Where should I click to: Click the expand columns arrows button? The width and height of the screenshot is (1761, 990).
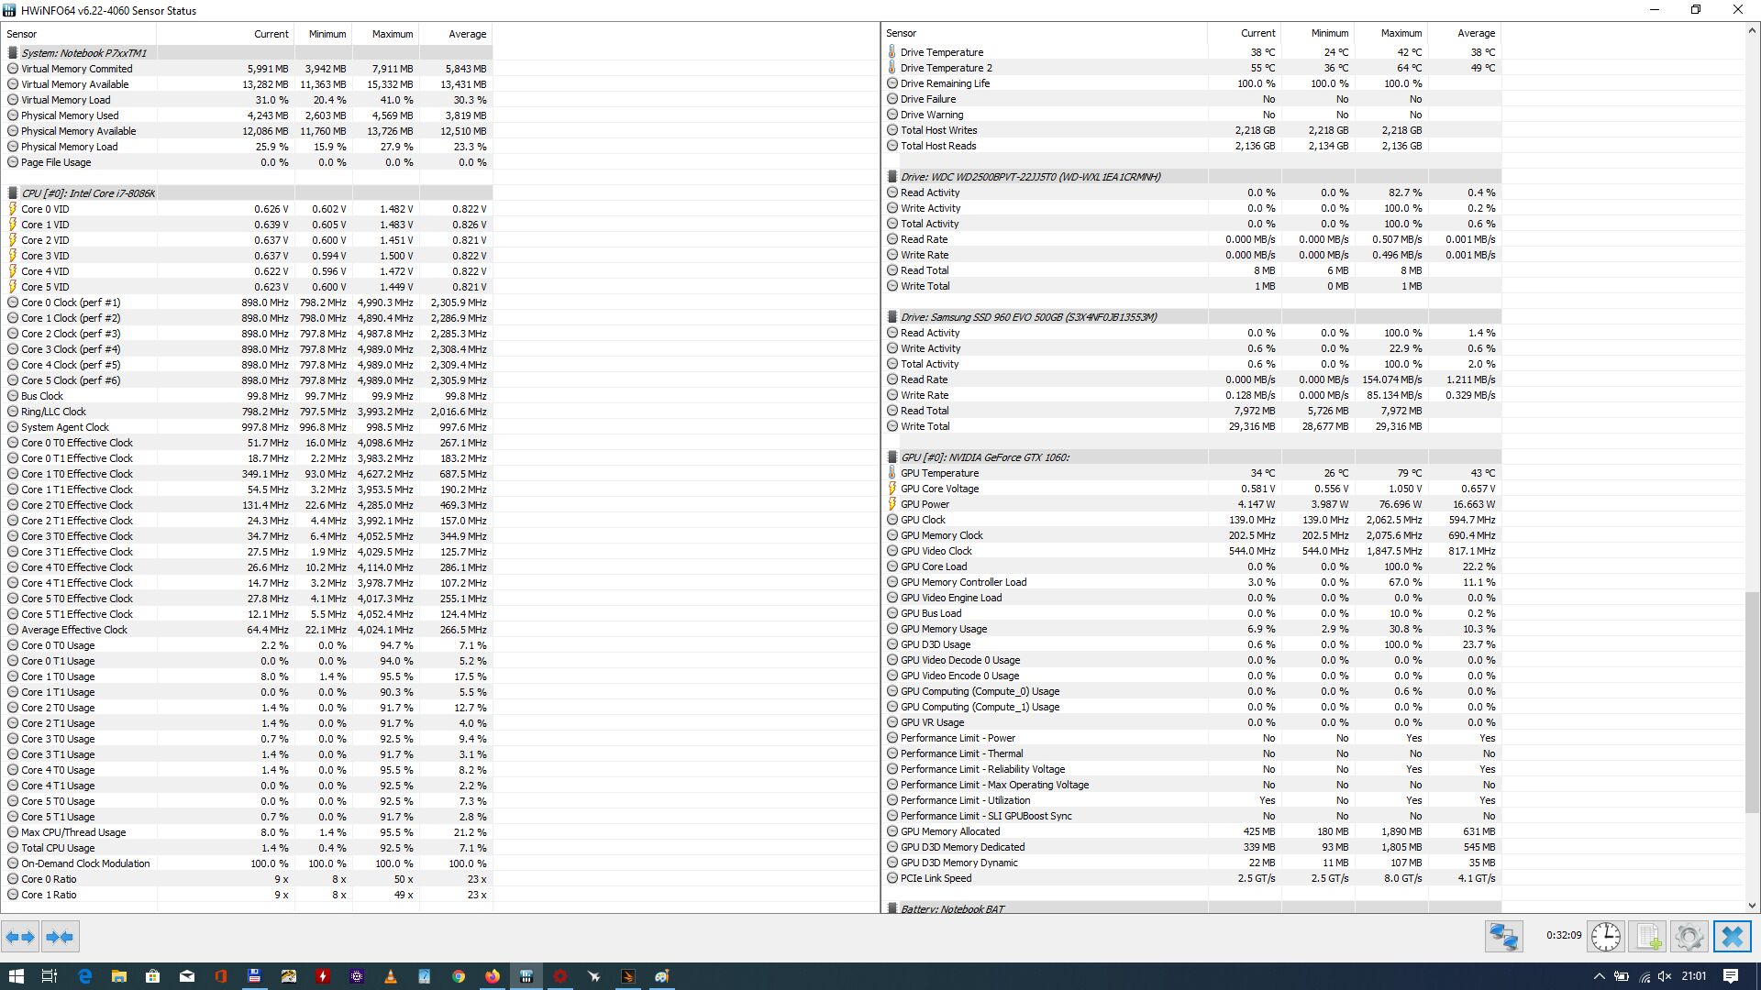[20, 937]
